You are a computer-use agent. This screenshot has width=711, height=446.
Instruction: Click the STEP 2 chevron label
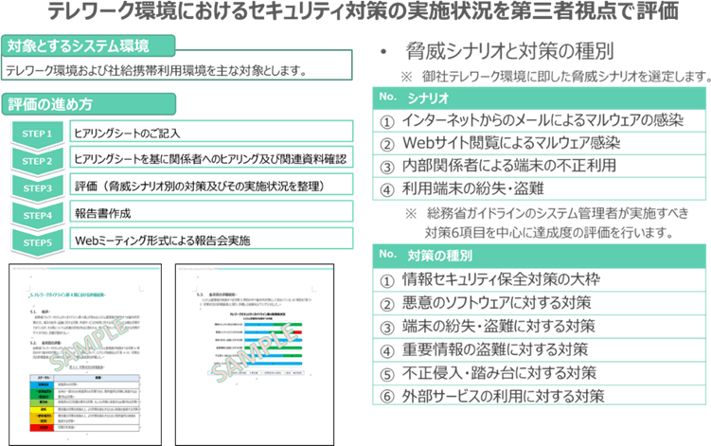click(x=38, y=161)
